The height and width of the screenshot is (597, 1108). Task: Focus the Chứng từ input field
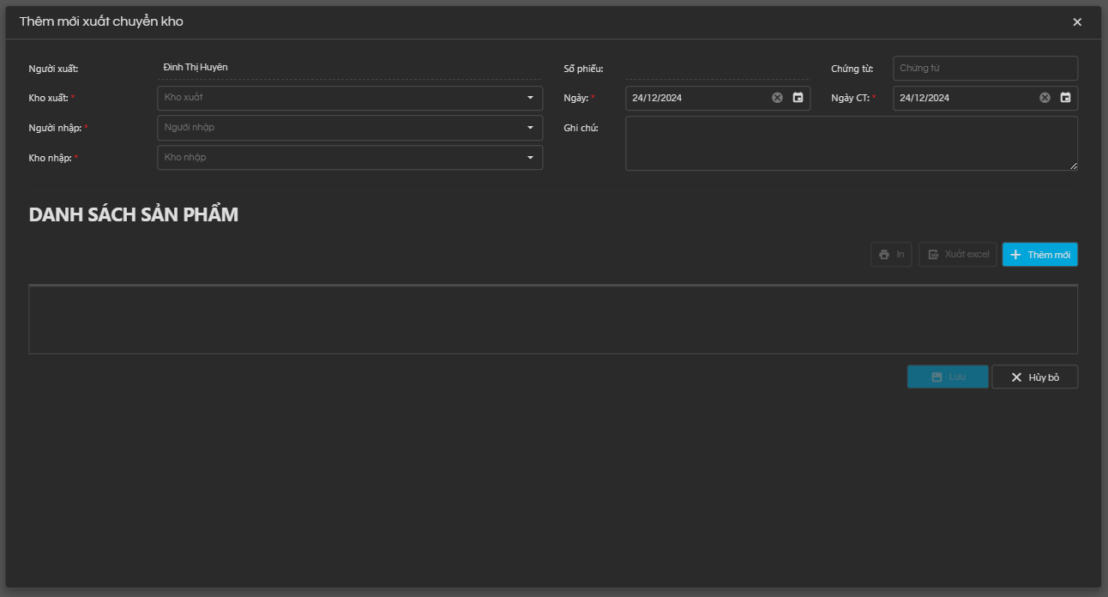(x=985, y=69)
